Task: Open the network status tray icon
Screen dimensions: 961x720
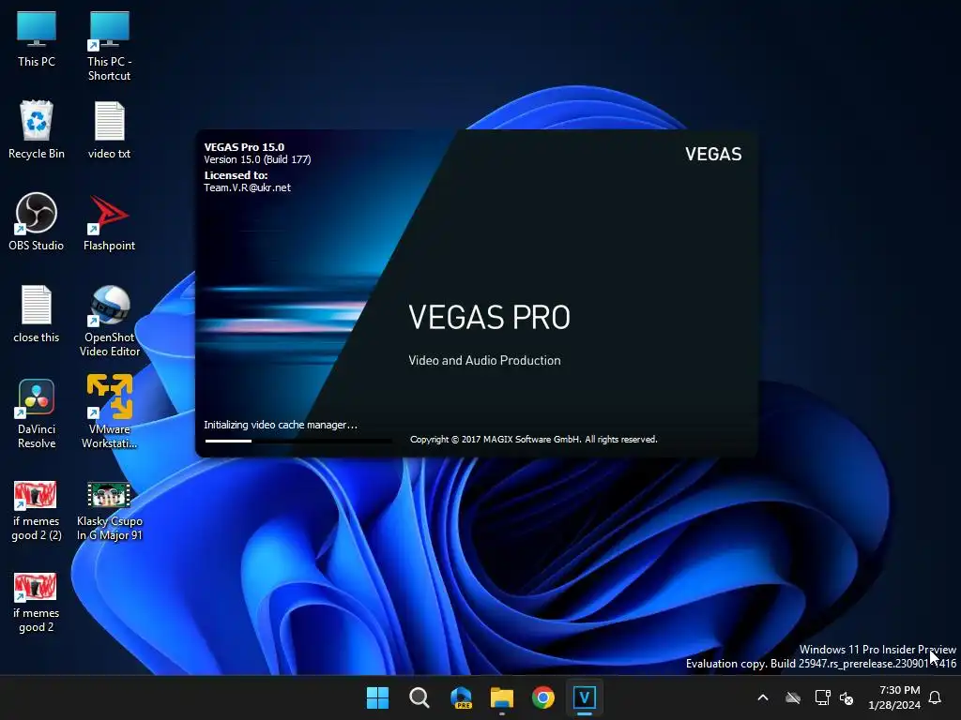Action: click(822, 697)
